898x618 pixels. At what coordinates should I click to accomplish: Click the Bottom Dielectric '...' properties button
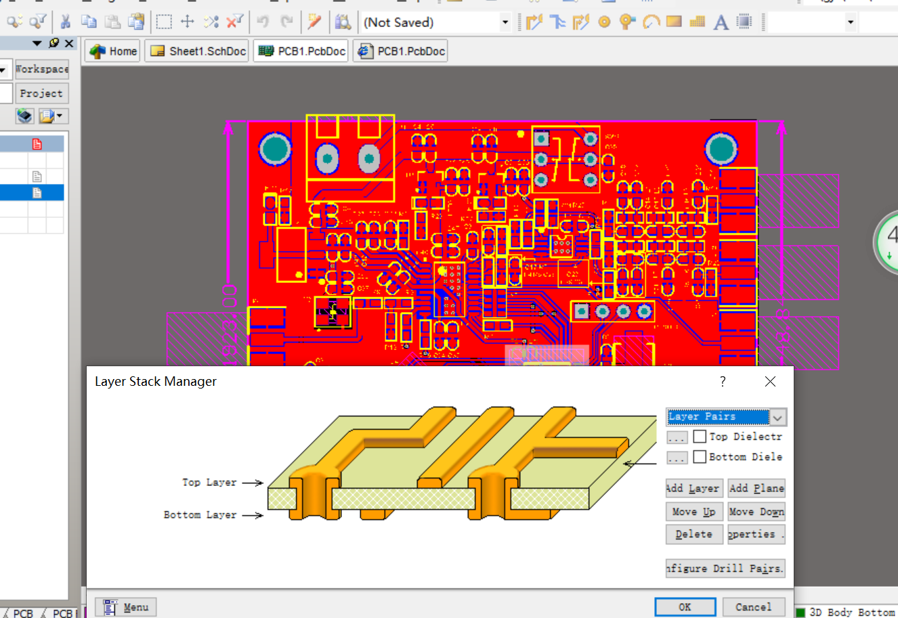(677, 458)
